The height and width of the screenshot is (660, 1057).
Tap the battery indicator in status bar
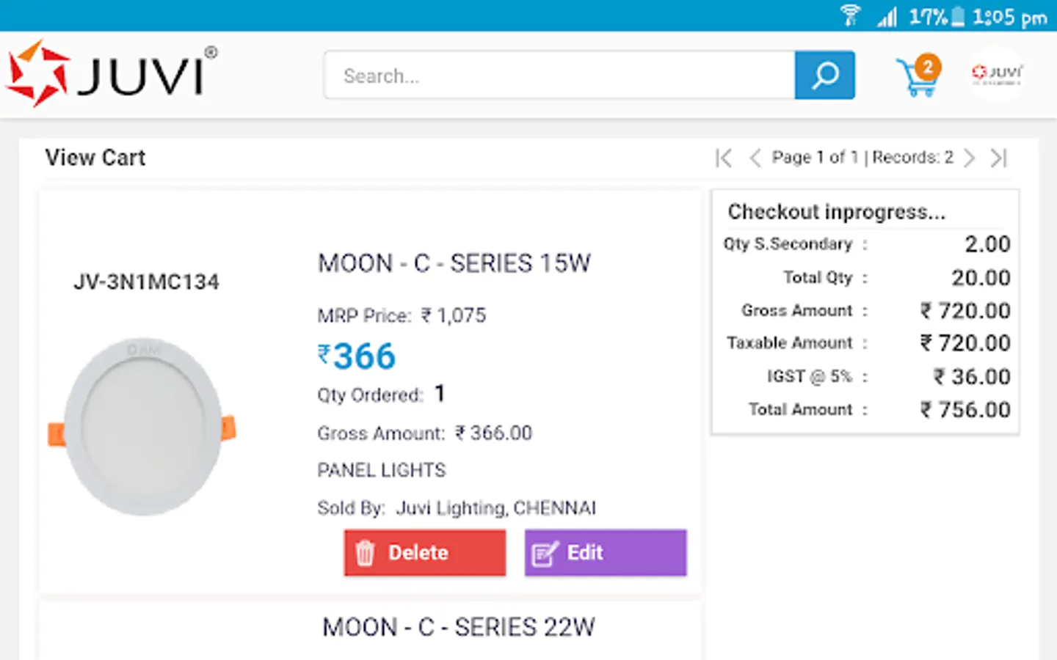[957, 16]
